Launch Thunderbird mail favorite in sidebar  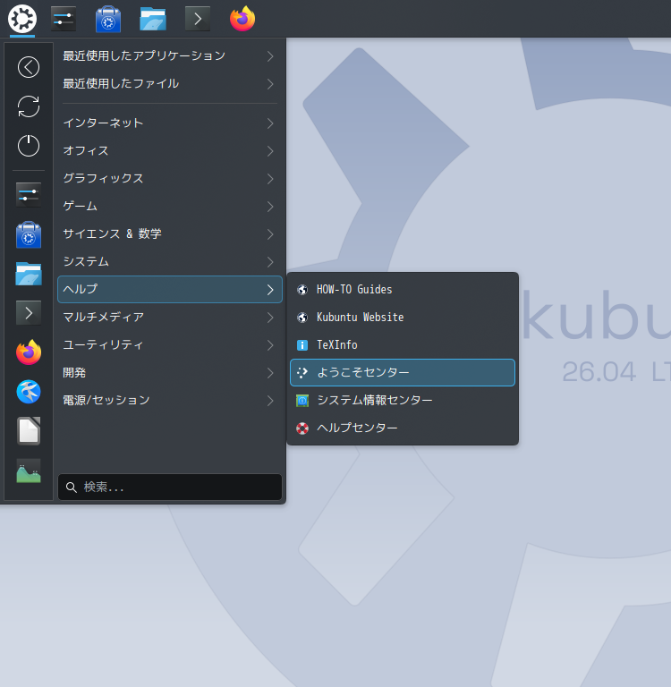29,392
